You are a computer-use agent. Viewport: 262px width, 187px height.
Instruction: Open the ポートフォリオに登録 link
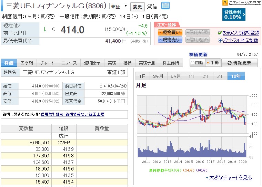240,40
